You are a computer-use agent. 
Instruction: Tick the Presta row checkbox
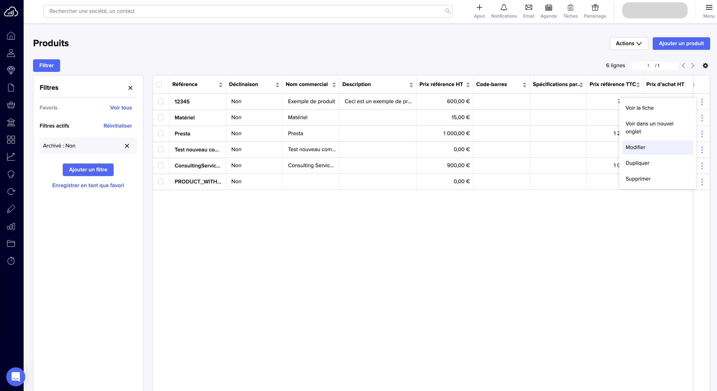[x=161, y=134]
